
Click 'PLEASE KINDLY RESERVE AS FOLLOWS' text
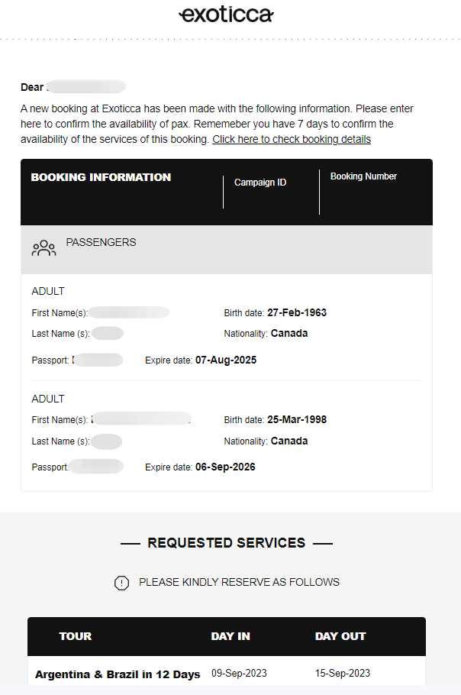pyautogui.click(x=239, y=582)
